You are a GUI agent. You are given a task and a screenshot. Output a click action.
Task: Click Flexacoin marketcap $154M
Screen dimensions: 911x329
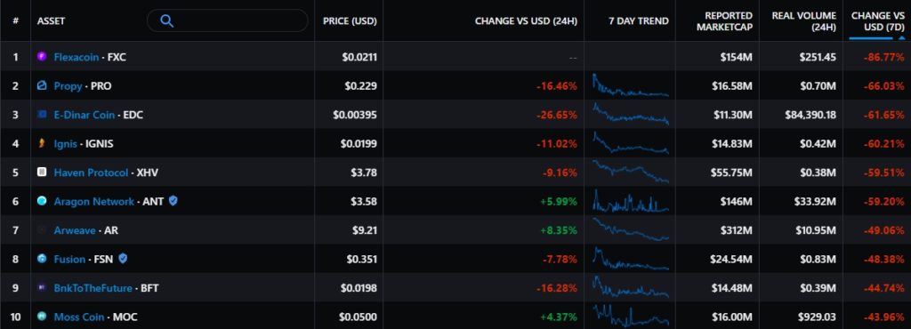point(737,57)
